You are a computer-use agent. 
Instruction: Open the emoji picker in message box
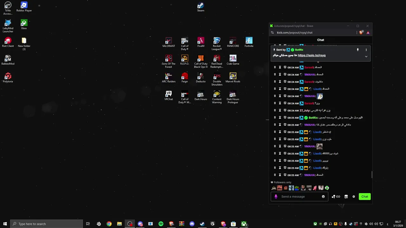(323, 197)
